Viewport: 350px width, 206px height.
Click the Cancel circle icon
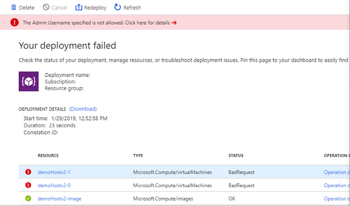click(46, 7)
